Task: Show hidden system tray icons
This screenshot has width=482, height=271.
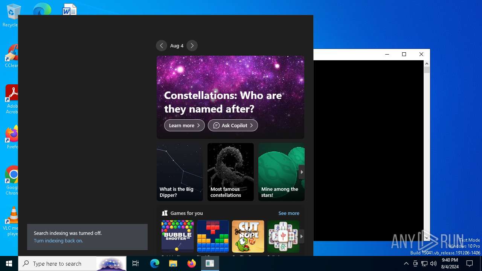Action: pyautogui.click(x=406, y=263)
